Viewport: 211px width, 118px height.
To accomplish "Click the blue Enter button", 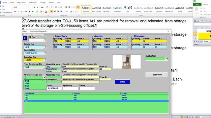I will tap(122, 82).
